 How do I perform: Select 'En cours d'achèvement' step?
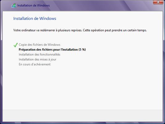click(35, 64)
